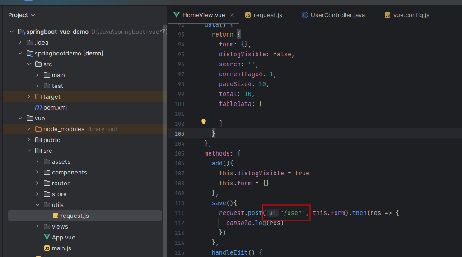Image resolution: width=462 pixels, height=257 pixels.
Task: Select the components folder row
Action: (x=85, y=172)
